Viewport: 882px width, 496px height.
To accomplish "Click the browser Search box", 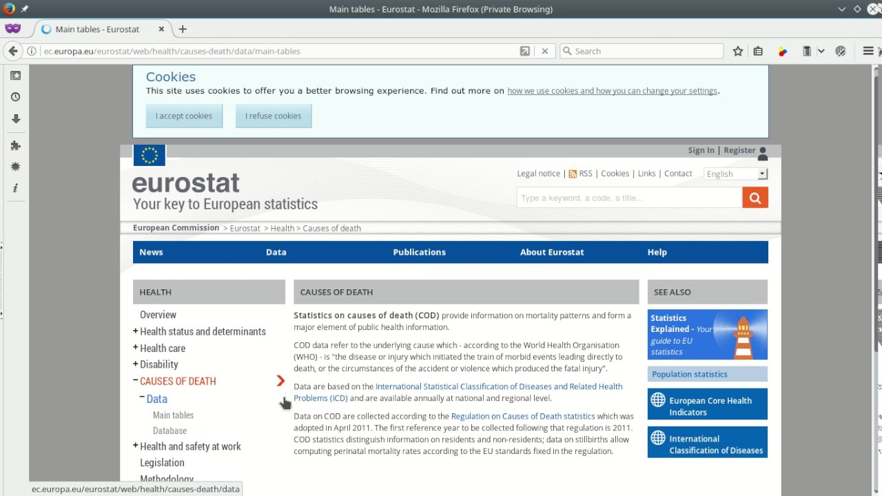I will click(x=642, y=51).
